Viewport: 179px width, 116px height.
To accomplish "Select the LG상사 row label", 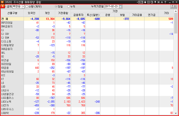I will (x=5, y=90).
